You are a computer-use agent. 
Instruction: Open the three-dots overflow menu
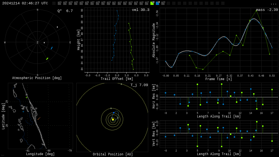click(x=273, y=4)
